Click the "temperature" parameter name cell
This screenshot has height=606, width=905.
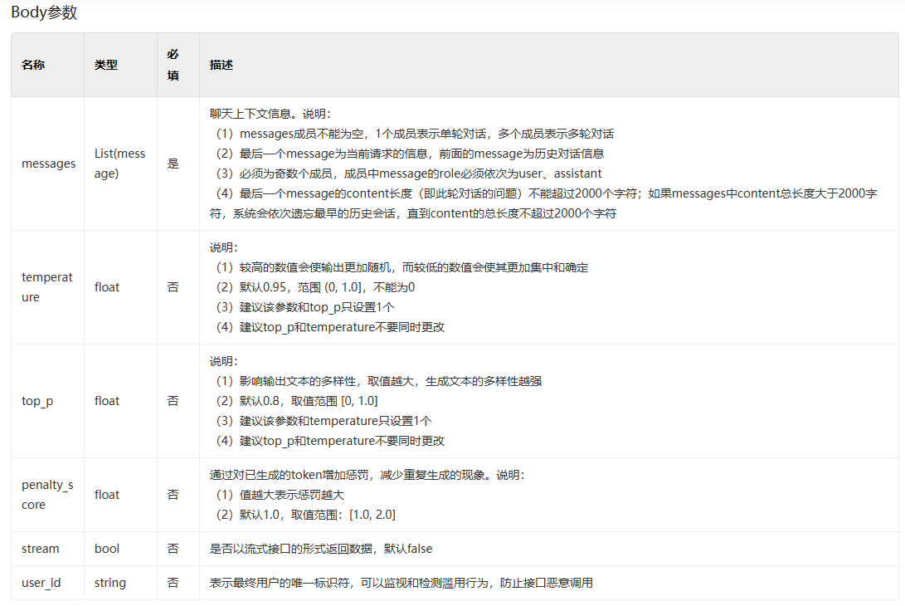(47, 287)
